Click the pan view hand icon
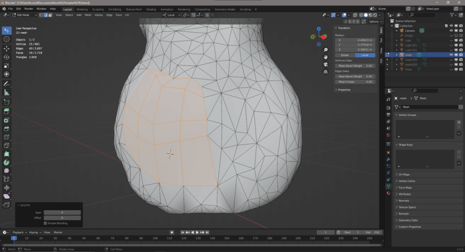Image resolution: width=465 pixels, height=252 pixels. 325,57
